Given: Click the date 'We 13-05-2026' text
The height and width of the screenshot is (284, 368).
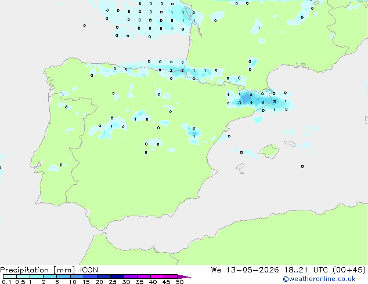Looking at the screenshot, I should (245, 270).
